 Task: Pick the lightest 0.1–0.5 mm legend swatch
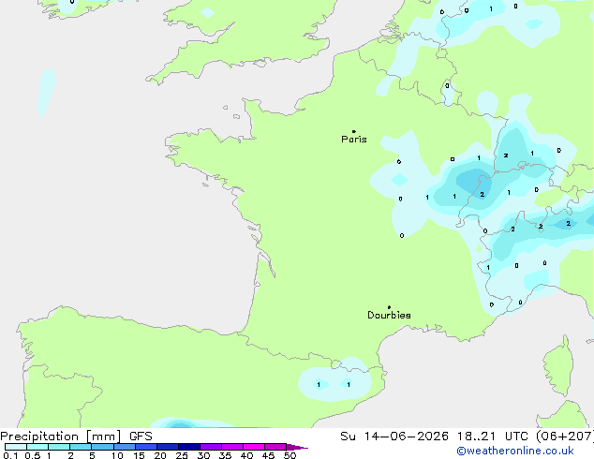pos(16,447)
